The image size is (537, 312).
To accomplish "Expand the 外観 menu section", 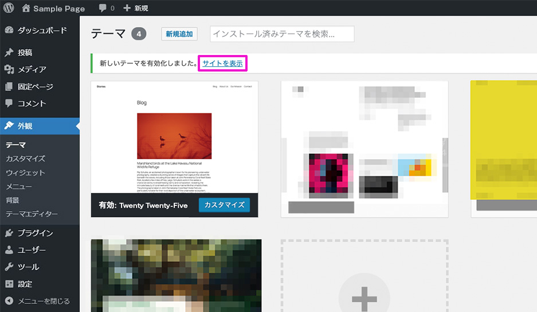I will tap(25, 126).
